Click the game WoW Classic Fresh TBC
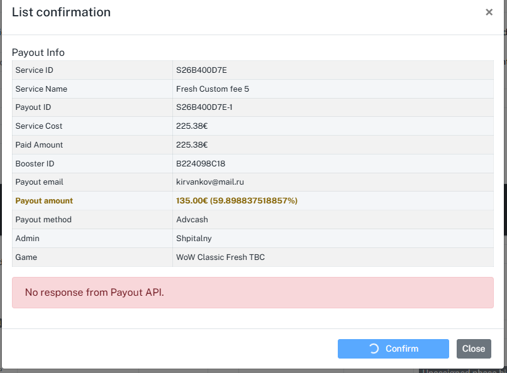507x373 pixels. 220,257
